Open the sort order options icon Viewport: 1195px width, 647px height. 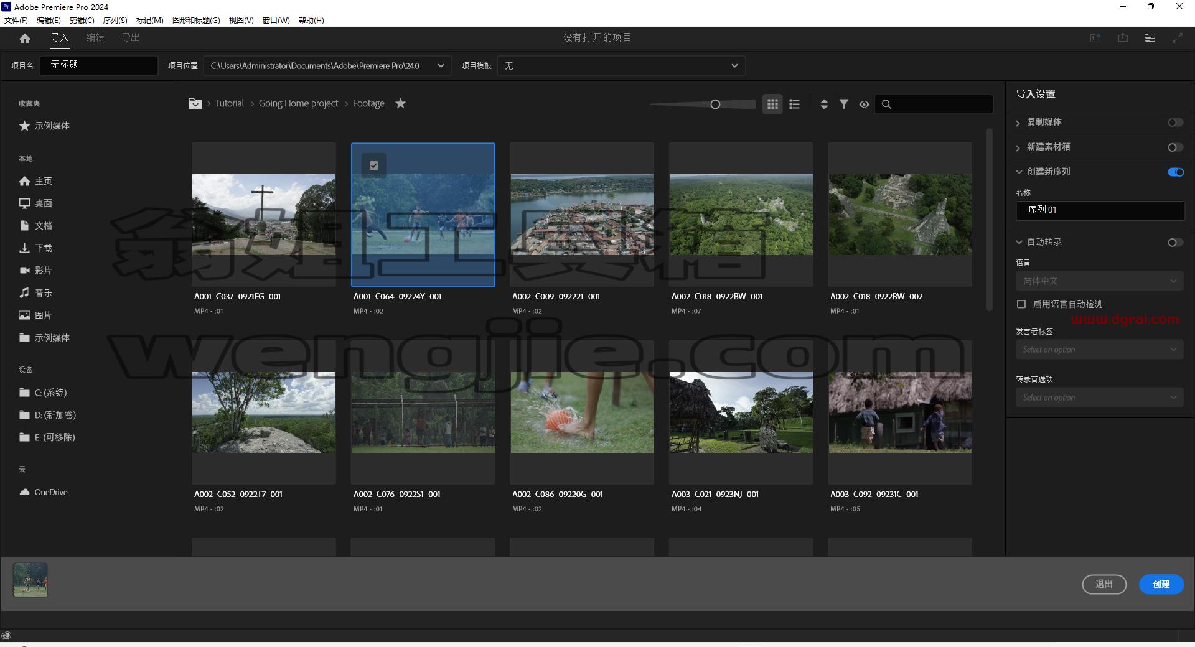tap(824, 105)
